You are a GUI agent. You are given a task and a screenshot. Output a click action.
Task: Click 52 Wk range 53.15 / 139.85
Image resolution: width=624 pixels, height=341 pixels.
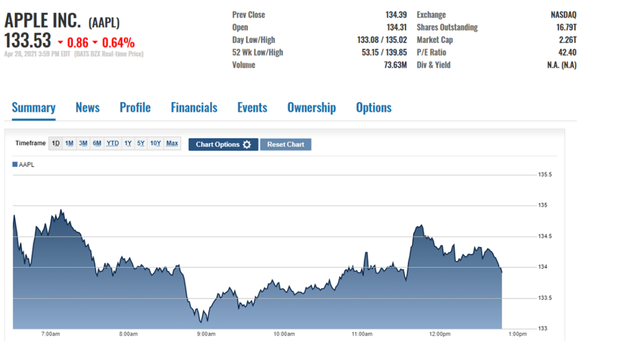coord(384,53)
